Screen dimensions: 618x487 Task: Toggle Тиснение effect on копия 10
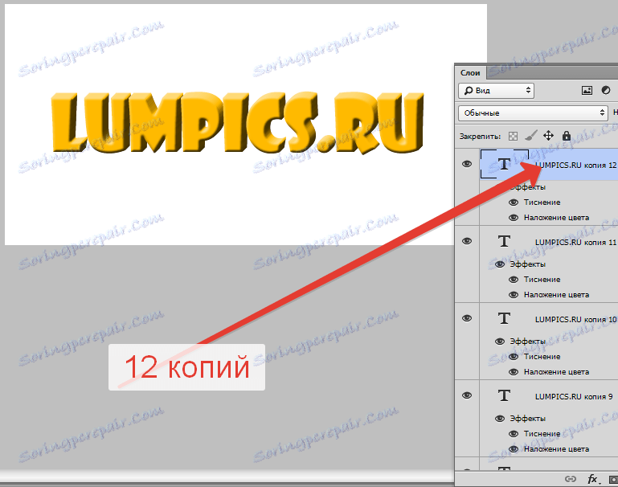click(x=514, y=357)
